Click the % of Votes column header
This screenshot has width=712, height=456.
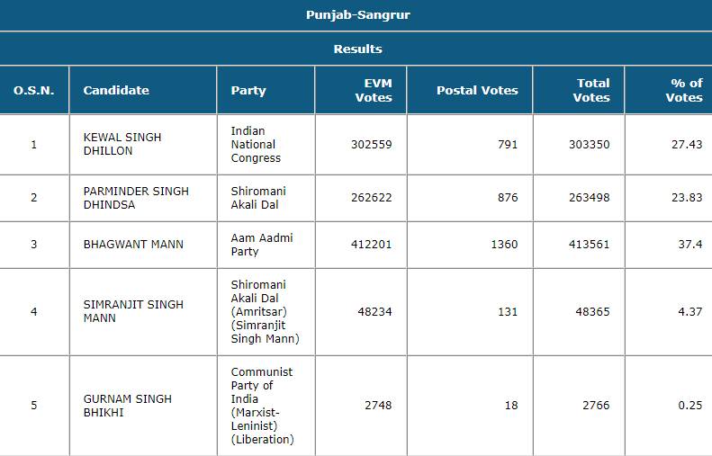684,90
